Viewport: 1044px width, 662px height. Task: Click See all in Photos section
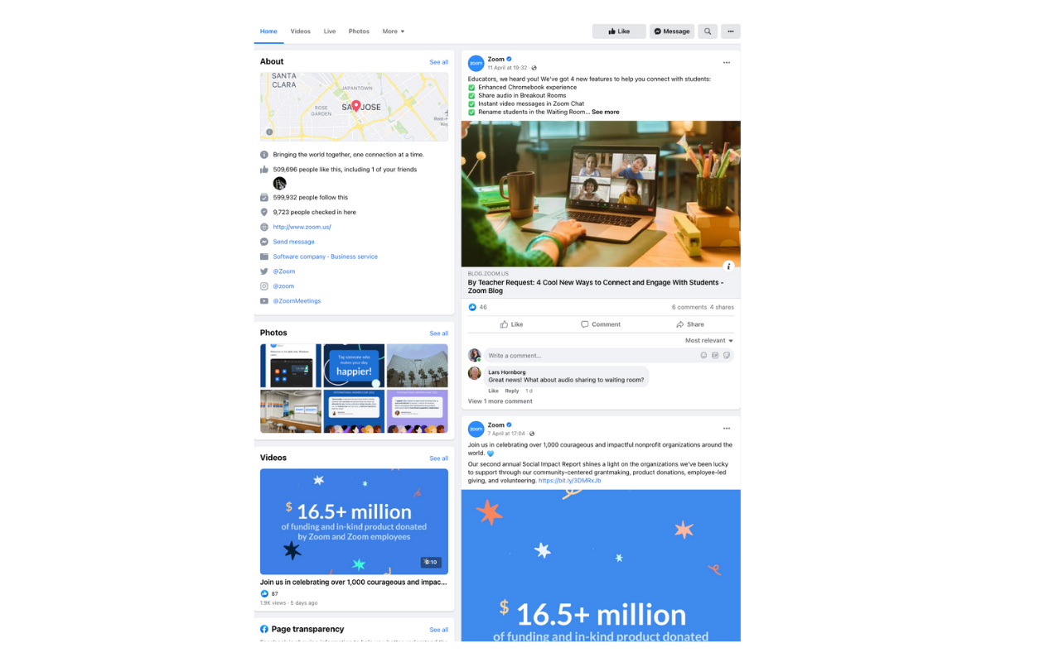click(x=438, y=333)
